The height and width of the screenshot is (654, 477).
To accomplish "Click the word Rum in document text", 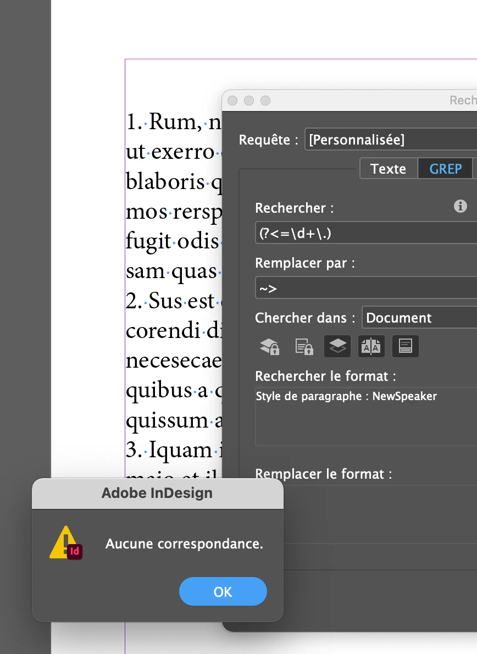I will click(172, 122).
